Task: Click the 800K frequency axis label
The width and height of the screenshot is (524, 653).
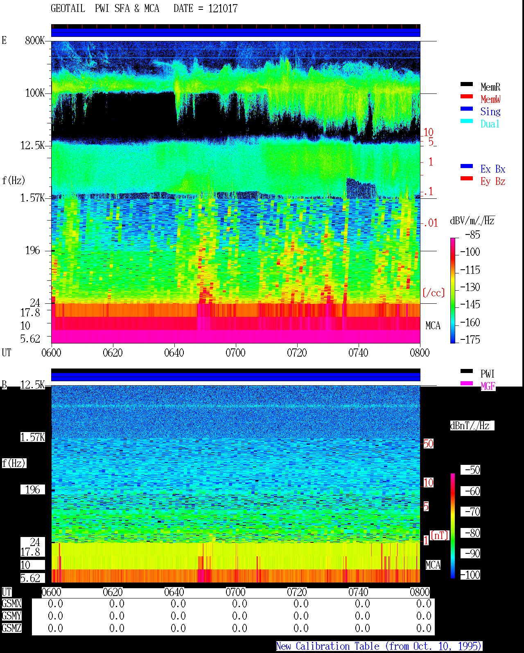Action: pyautogui.click(x=35, y=40)
